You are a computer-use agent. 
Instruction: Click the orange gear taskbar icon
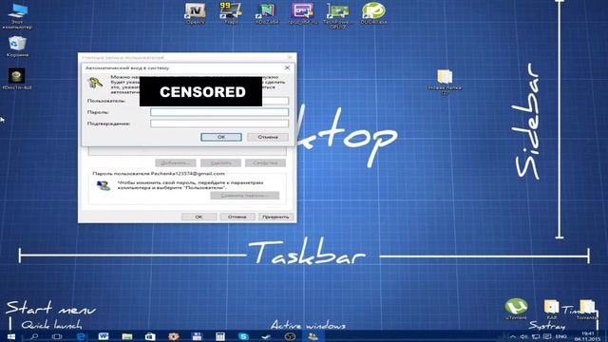(174, 336)
